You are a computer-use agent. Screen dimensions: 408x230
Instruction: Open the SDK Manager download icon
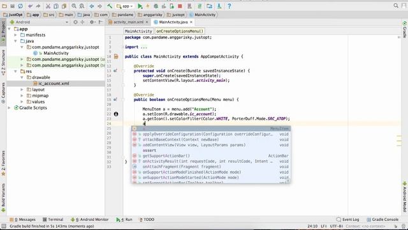(219, 6)
